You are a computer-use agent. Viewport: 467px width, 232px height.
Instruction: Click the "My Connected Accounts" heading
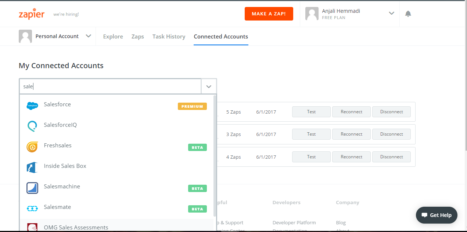click(x=61, y=66)
